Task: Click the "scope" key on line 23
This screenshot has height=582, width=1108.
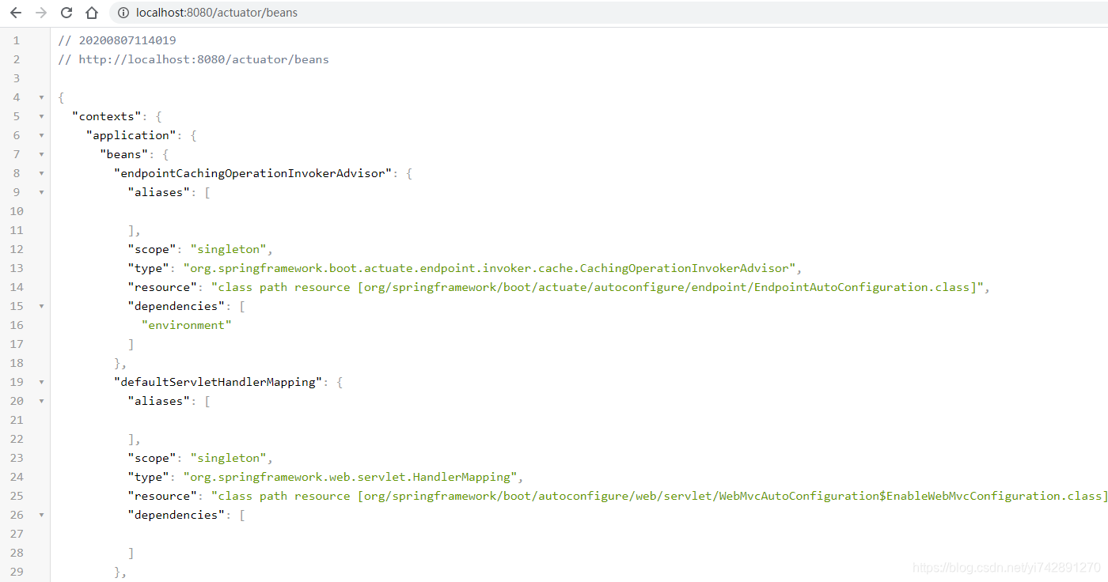Action: click(152, 458)
